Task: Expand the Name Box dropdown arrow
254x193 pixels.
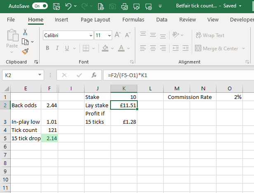Action: [40, 75]
